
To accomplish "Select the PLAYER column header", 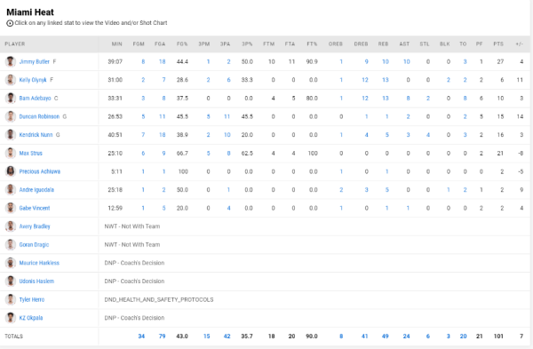I will [15, 44].
